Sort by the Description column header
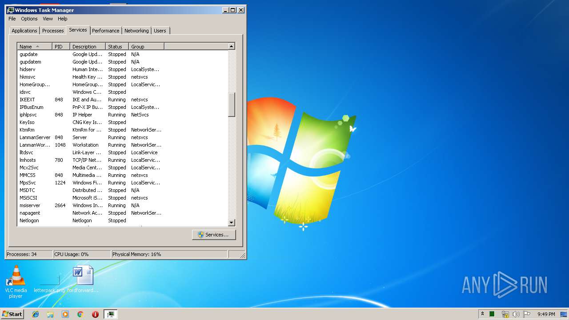This screenshot has width=569, height=320. (x=88, y=46)
